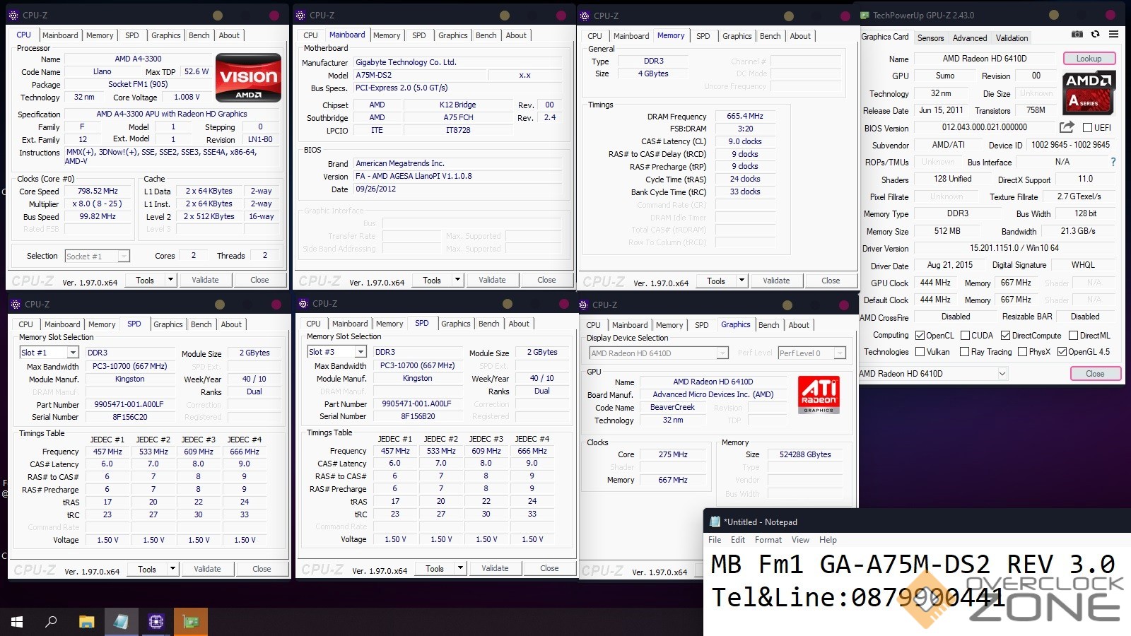This screenshot has width=1131, height=636.
Task: Open taskbar Search
Action: 51,622
